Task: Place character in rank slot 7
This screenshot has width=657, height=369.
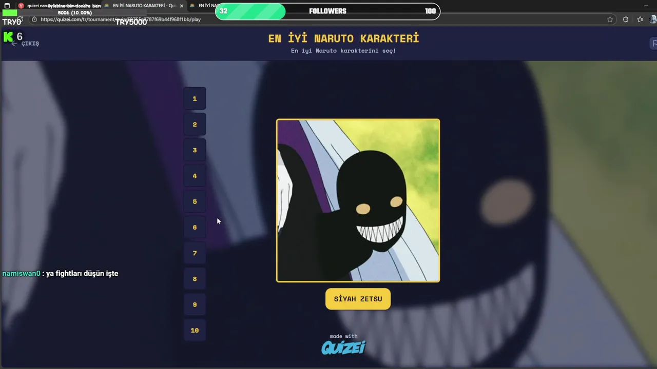Action: coord(195,253)
